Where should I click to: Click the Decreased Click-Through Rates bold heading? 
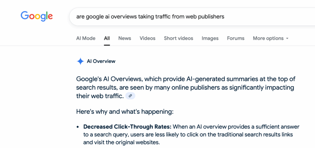click(x=127, y=127)
